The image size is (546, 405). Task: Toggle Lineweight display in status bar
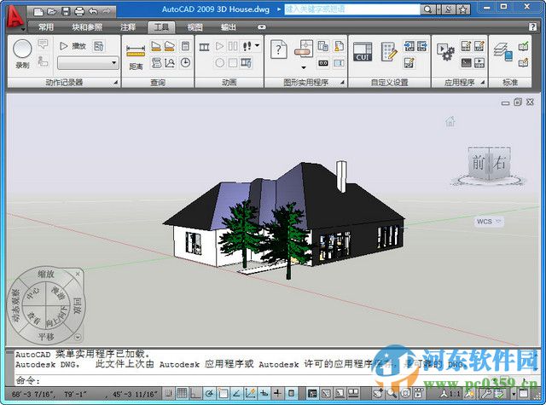click(277, 394)
